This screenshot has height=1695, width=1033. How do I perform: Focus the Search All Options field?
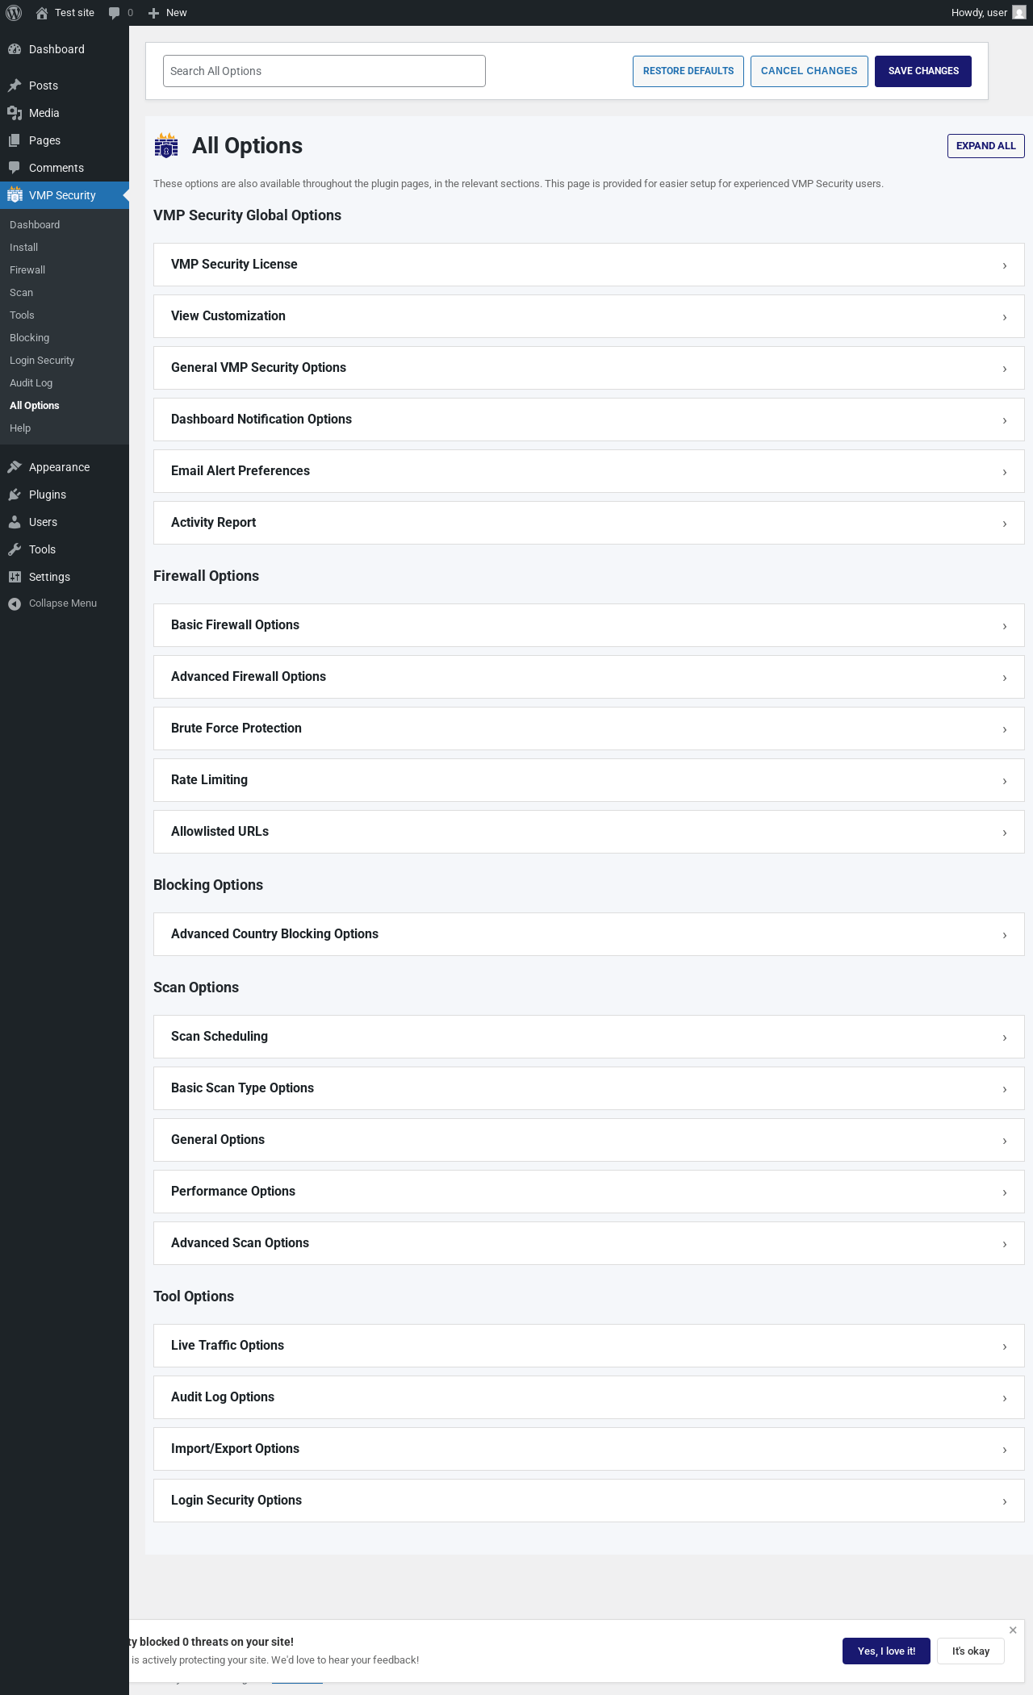[324, 71]
